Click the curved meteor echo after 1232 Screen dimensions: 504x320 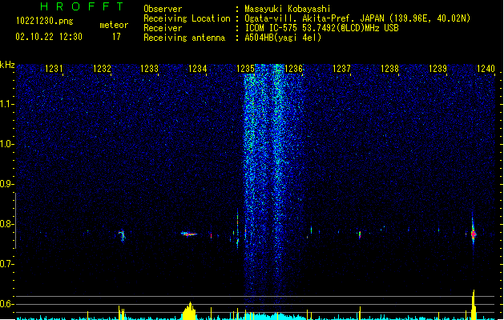click(122, 235)
